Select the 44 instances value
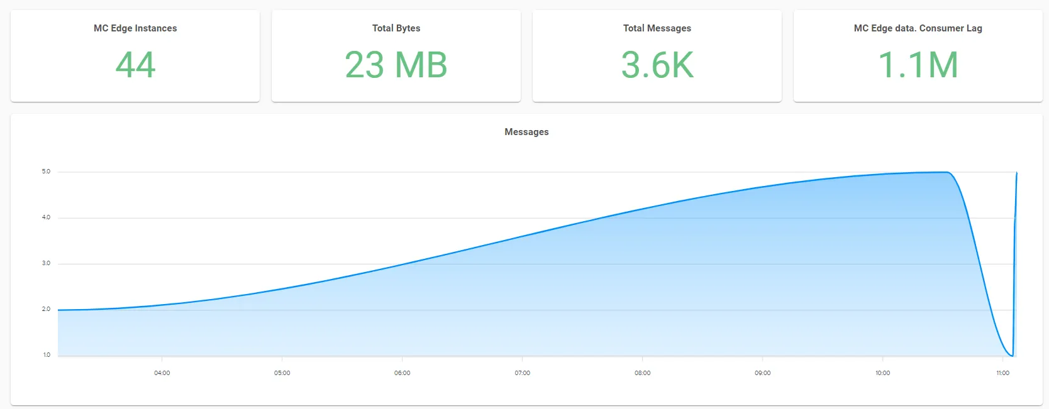This screenshot has width=1049, height=409. pyautogui.click(x=135, y=65)
